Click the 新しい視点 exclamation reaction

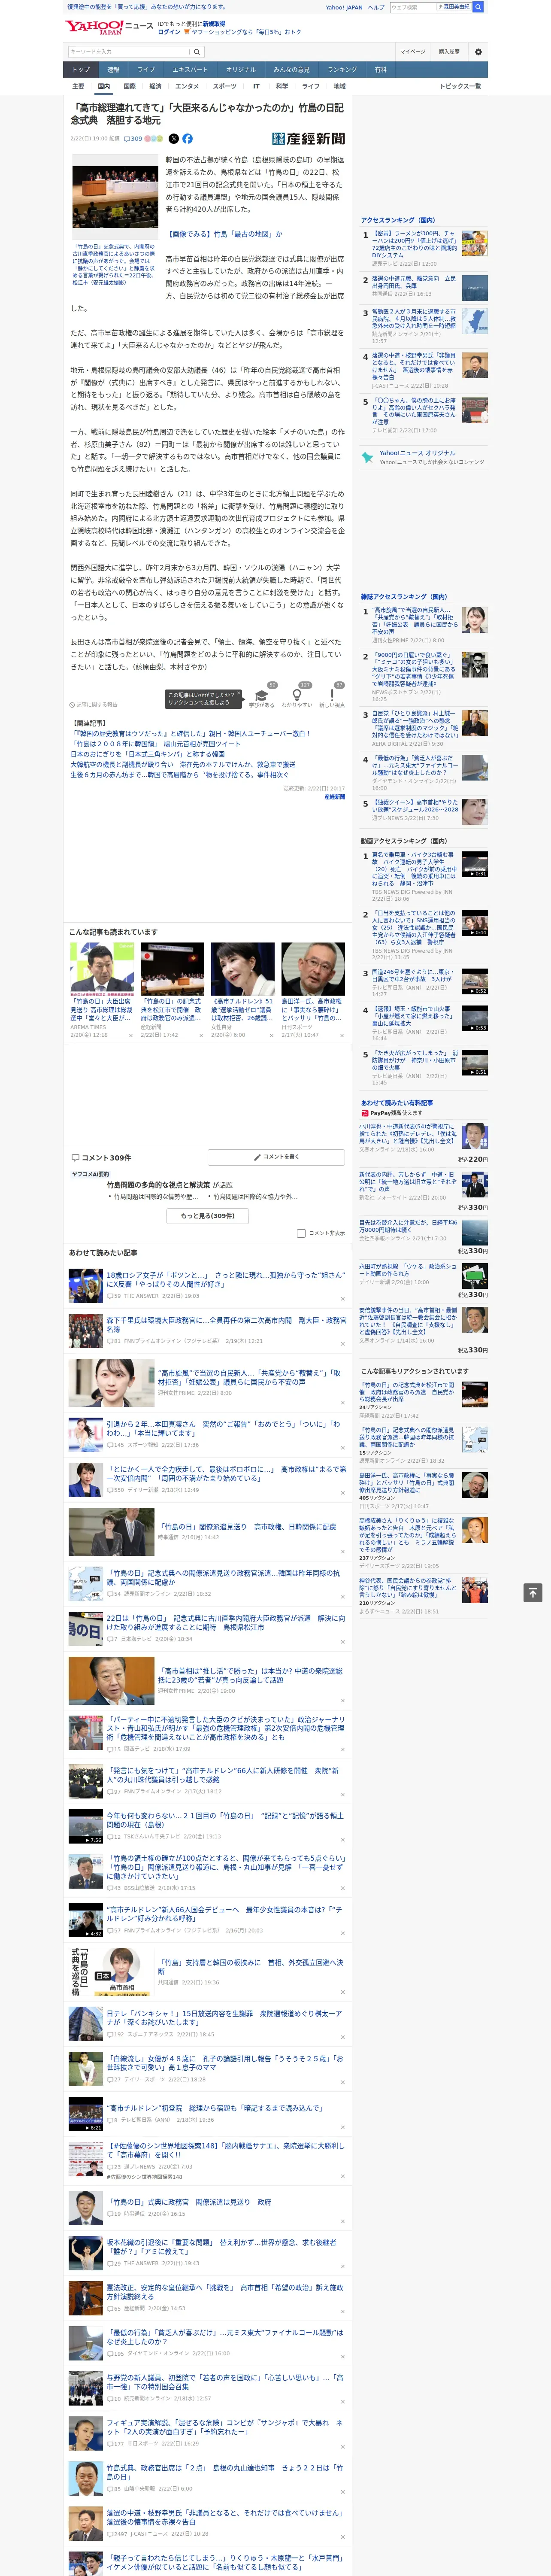point(332,695)
